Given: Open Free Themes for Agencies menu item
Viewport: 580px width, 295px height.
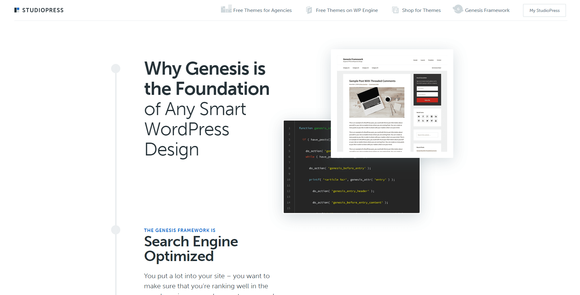Looking at the screenshot, I should point(262,10).
